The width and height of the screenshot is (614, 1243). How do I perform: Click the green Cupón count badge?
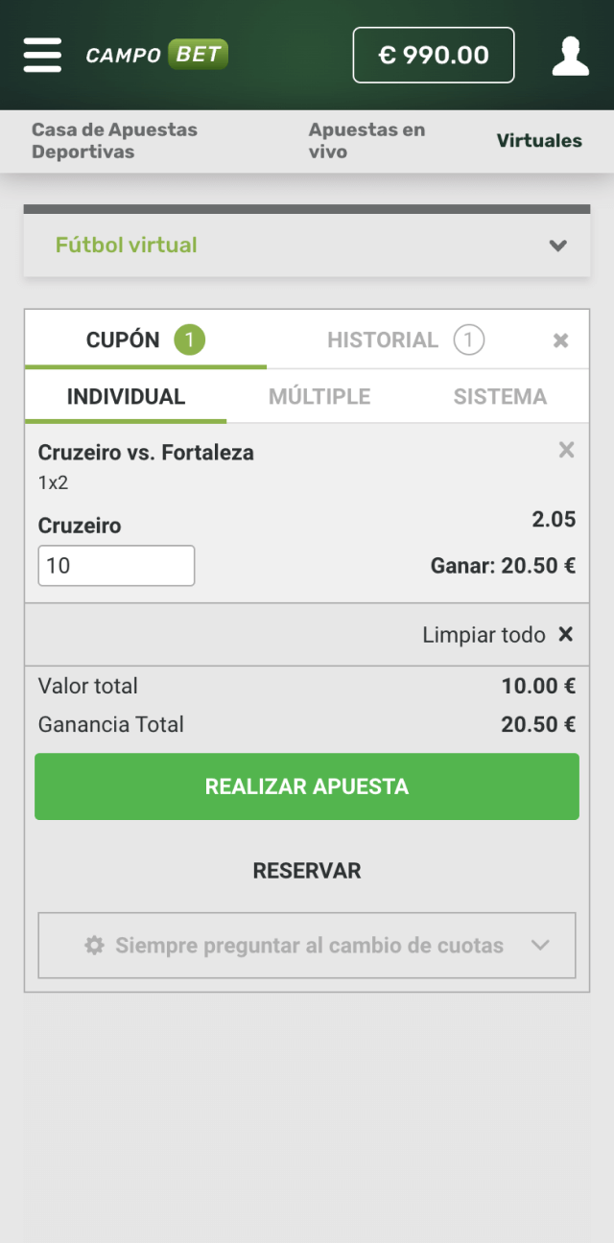point(190,340)
